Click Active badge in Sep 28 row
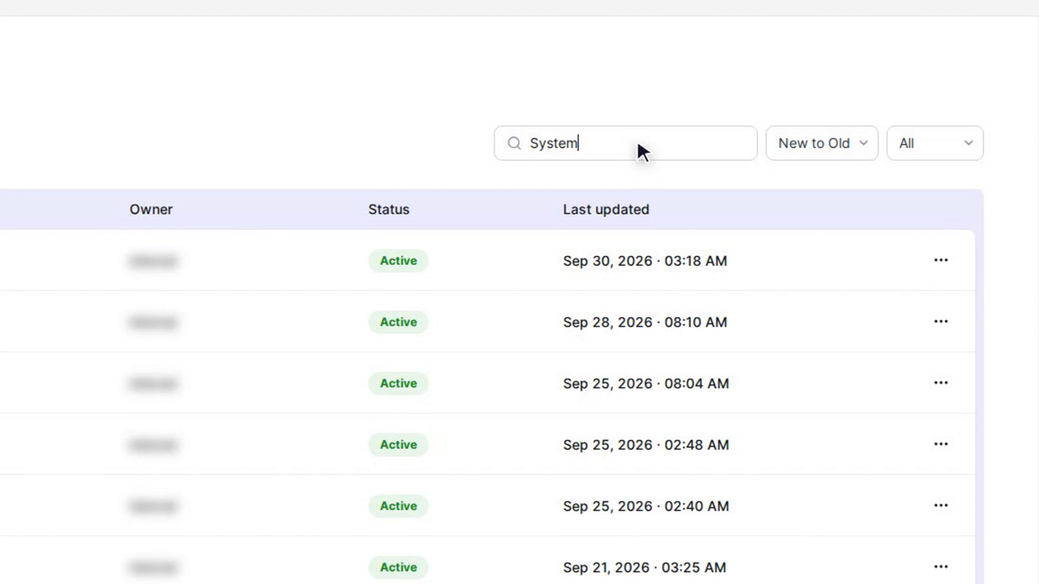The width and height of the screenshot is (1039, 584). pos(398,322)
